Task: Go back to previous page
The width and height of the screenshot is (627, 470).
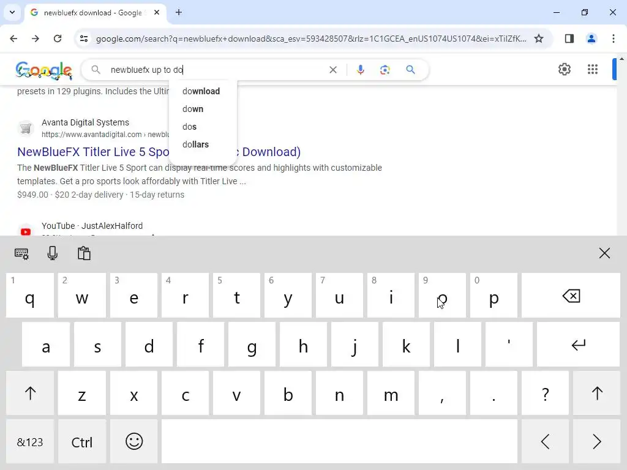Action: tap(13, 39)
